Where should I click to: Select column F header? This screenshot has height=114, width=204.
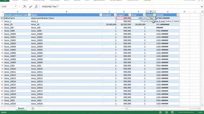click(151, 12)
